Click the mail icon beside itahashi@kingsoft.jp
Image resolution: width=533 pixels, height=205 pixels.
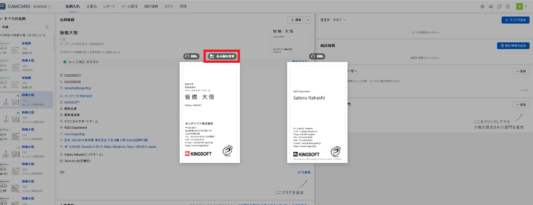tap(61, 88)
